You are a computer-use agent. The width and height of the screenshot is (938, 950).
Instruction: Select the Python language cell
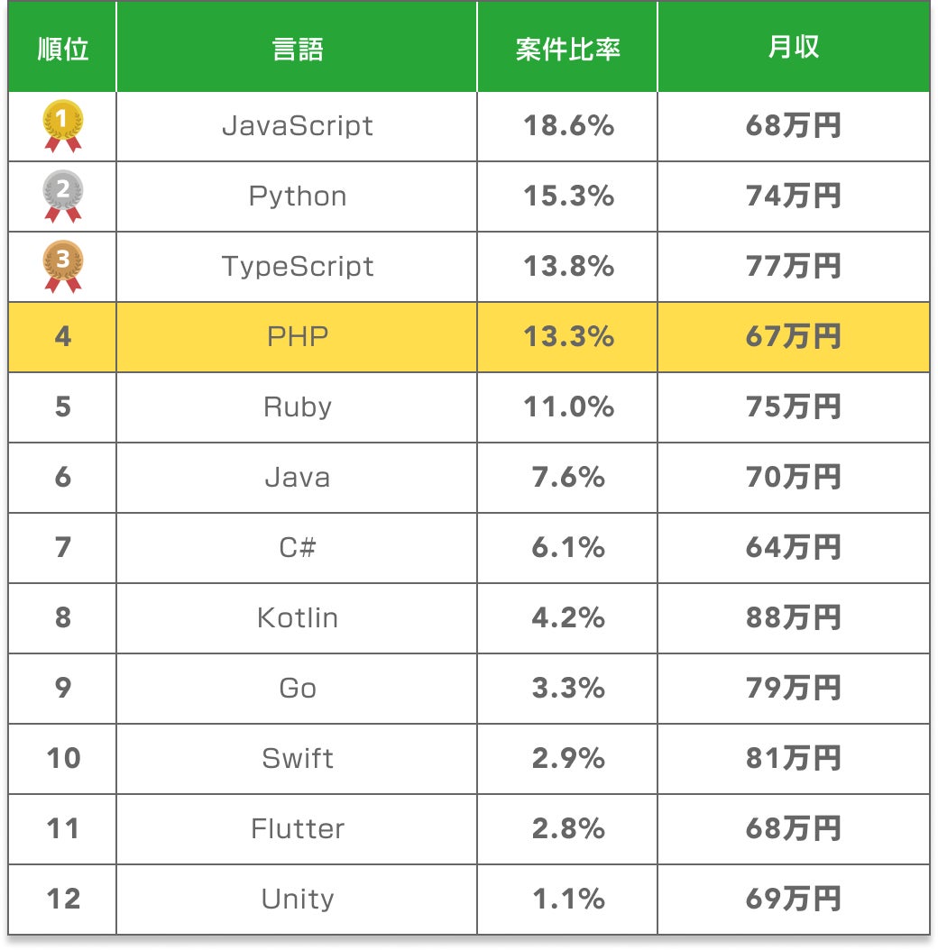tap(297, 196)
